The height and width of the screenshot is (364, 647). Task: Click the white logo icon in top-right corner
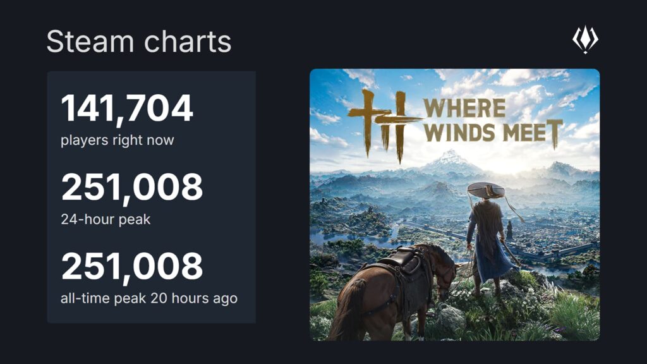pos(585,40)
